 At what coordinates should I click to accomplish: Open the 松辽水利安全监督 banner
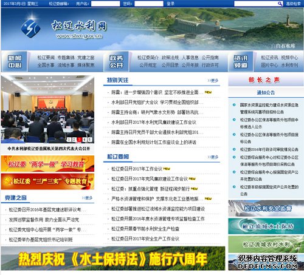(x=266, y=208)
